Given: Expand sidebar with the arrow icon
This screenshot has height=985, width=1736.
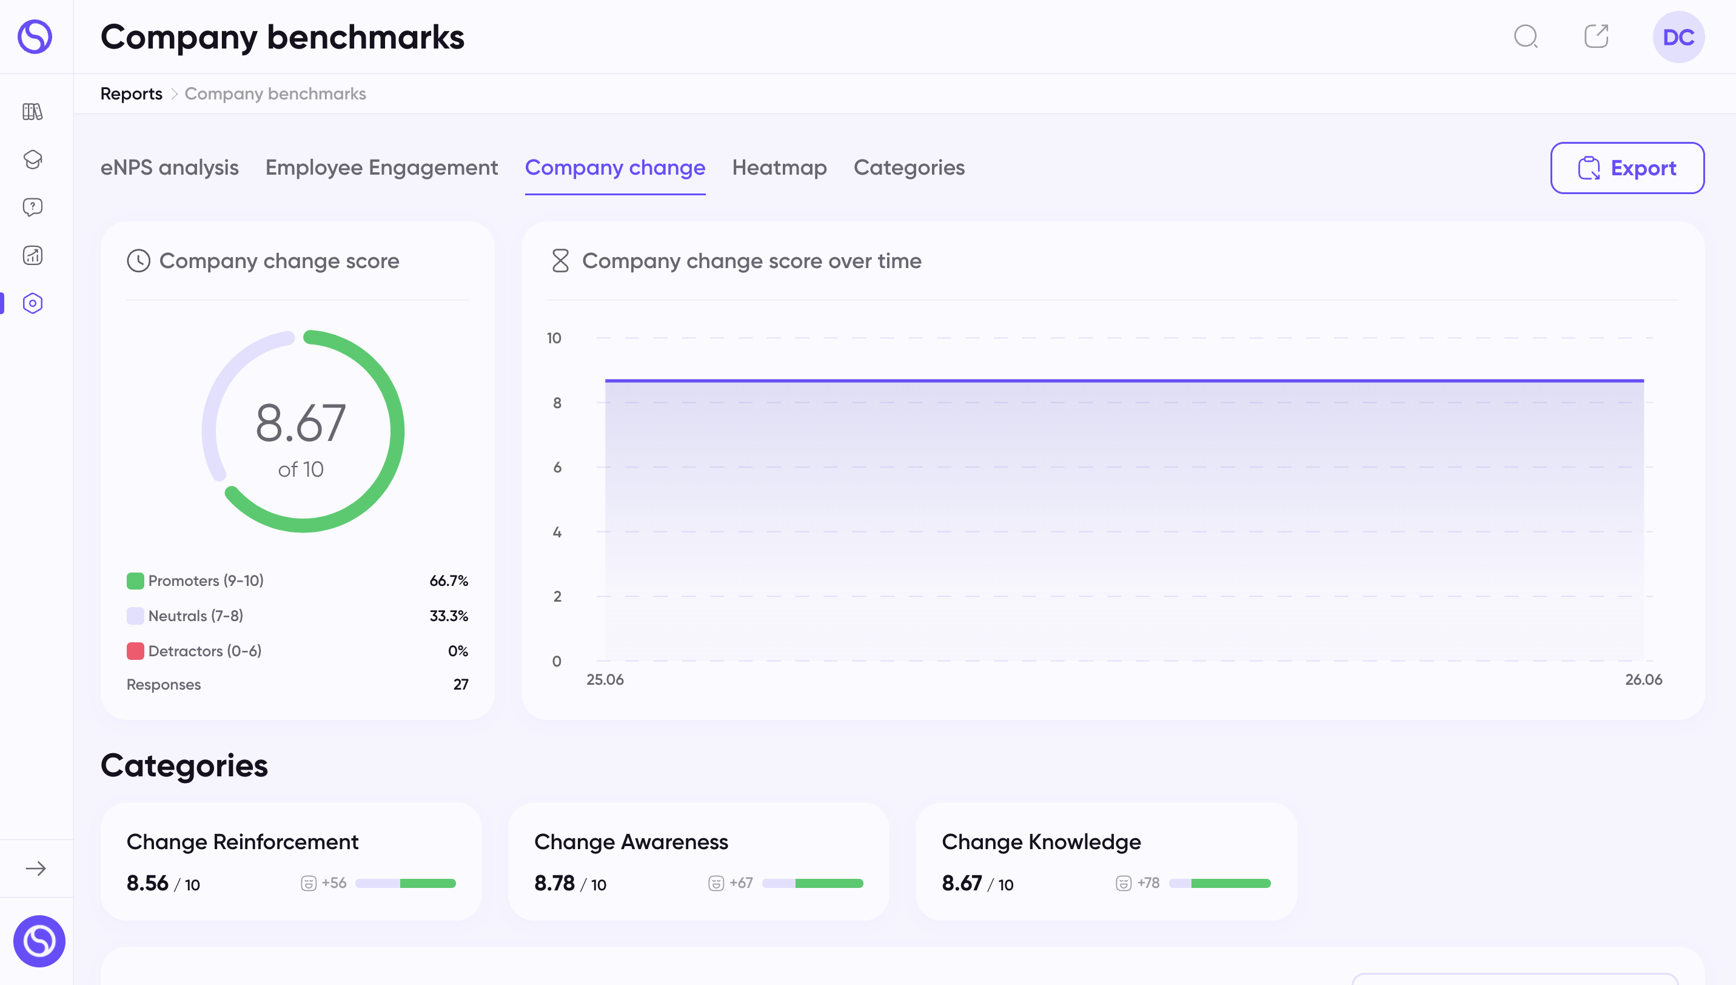Looking at the screenshot, I should click(x=36, y=869).
